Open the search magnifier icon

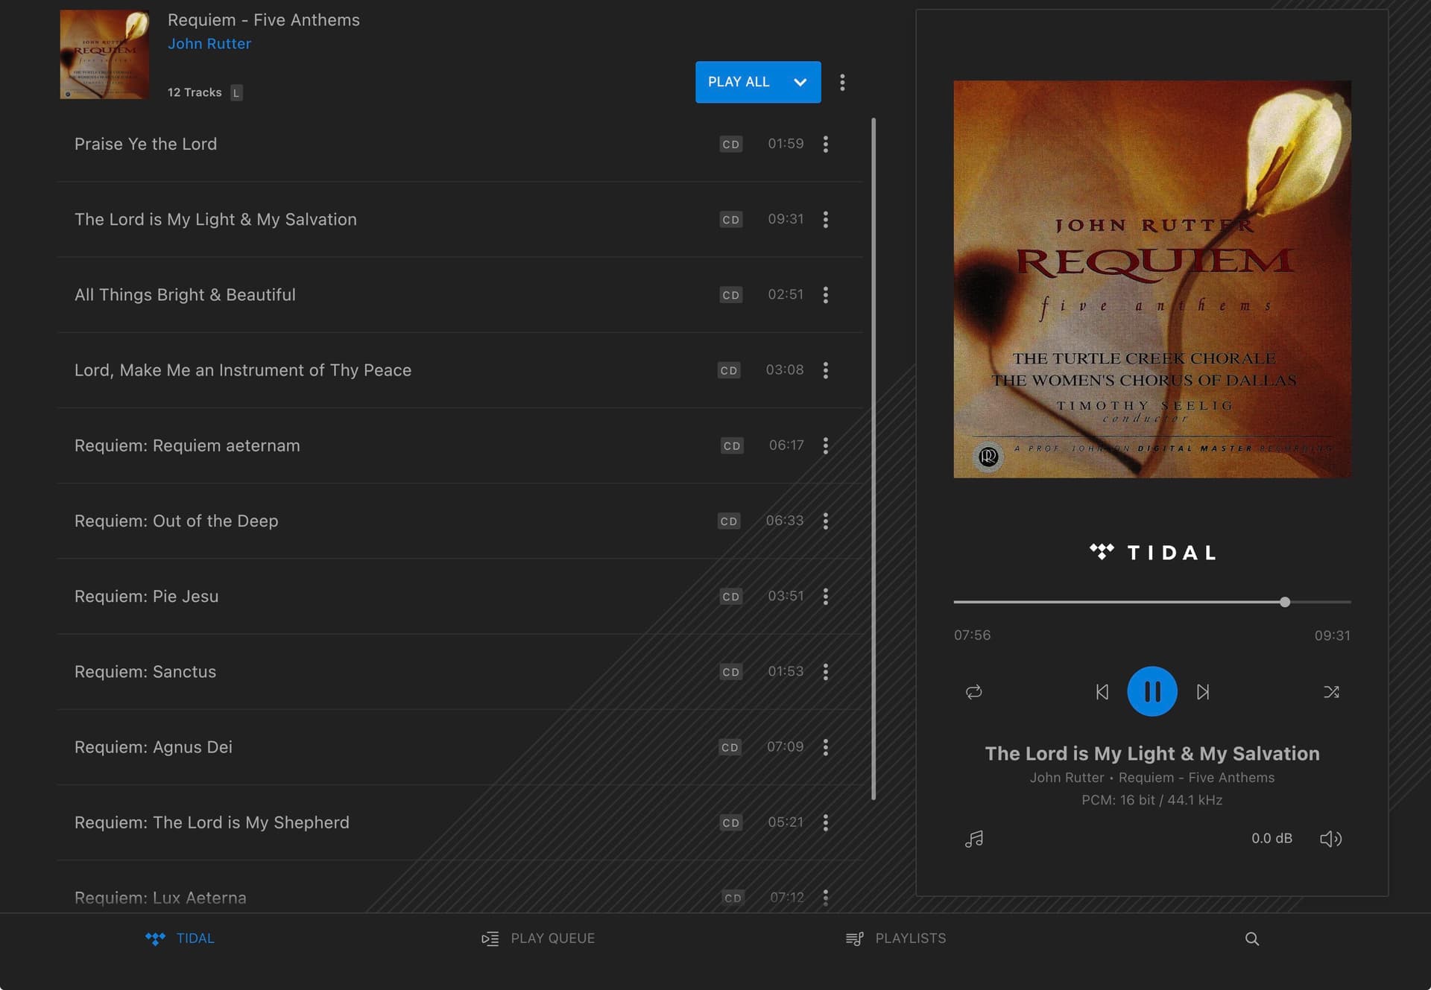1252,939
